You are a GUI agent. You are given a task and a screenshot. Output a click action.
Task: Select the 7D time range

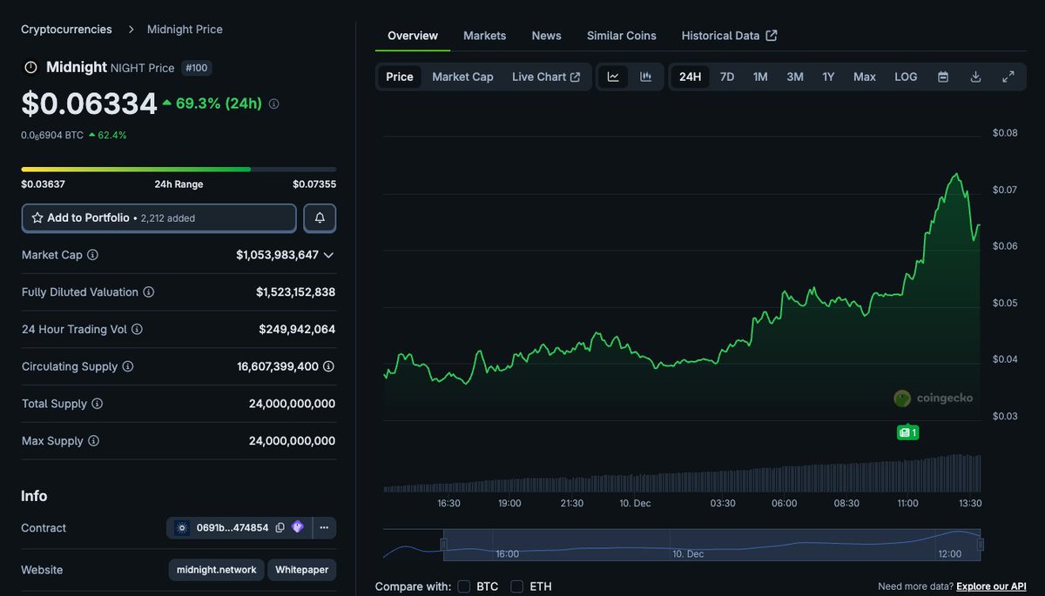727,77
